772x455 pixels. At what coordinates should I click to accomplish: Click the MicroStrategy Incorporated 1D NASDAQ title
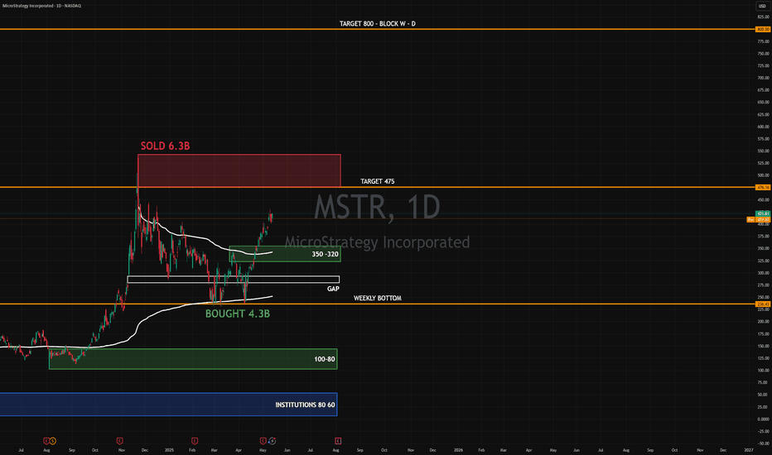42,6
